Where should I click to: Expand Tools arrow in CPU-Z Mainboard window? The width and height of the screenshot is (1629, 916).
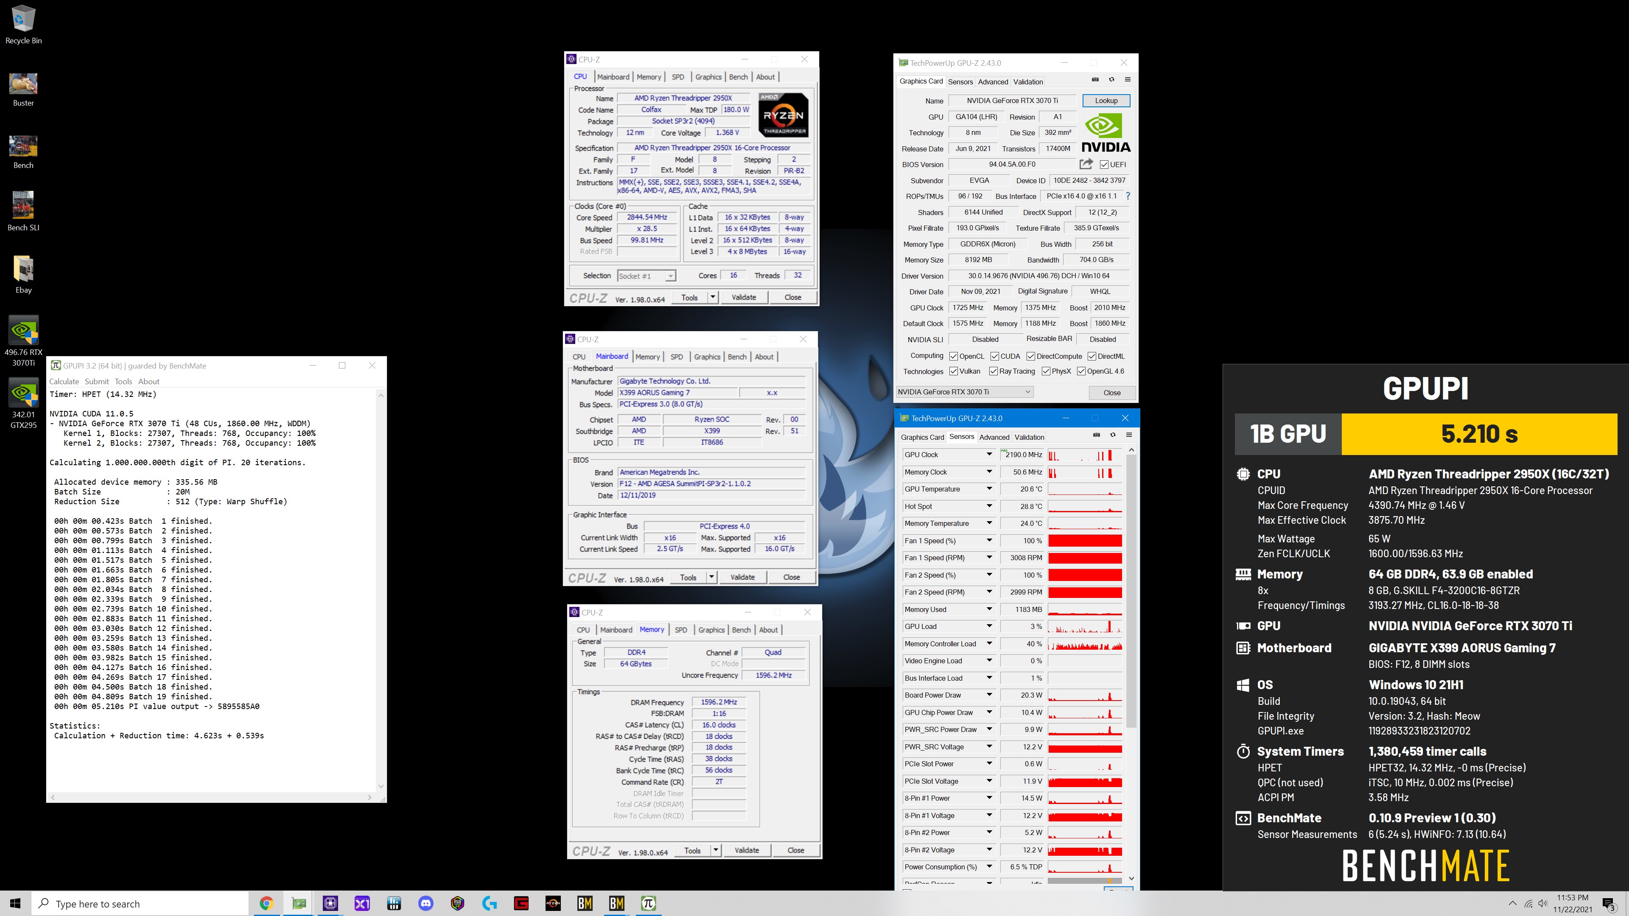(x=711, y=577)
